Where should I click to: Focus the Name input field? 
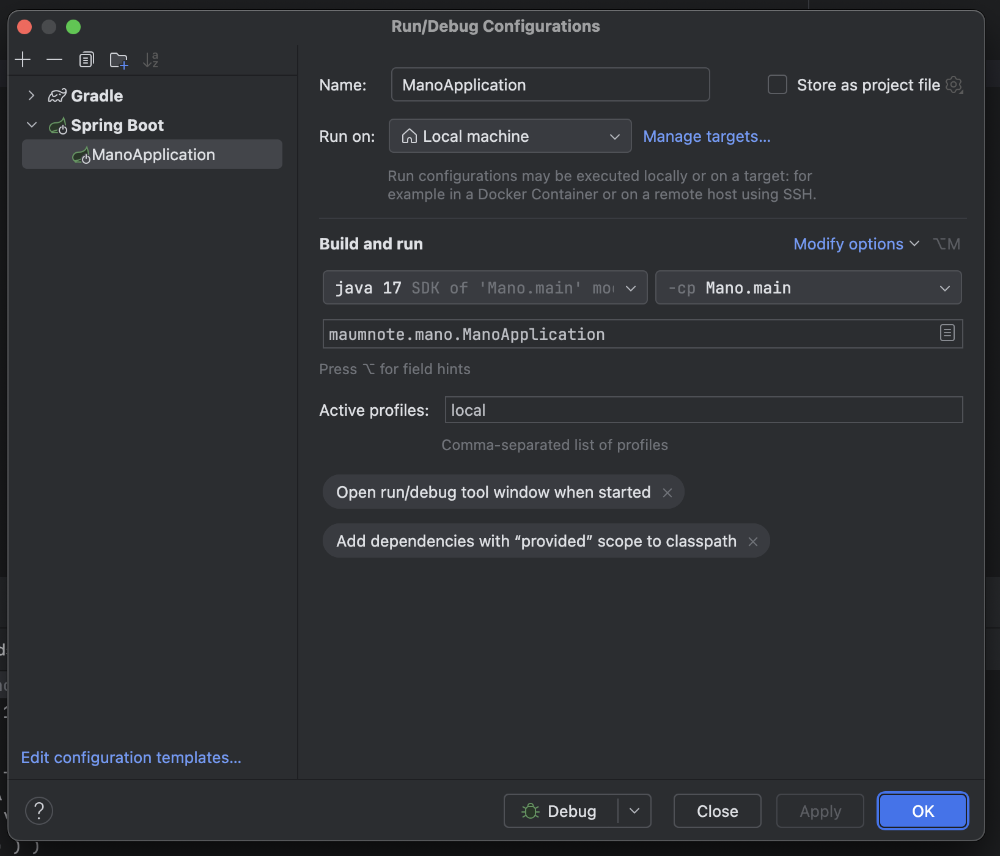click(x=550, y=84)
